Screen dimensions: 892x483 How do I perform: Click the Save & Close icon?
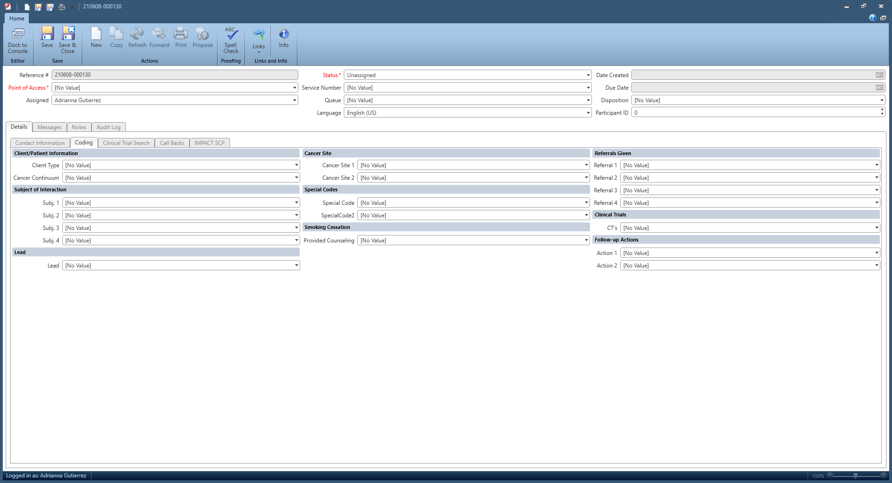pos(68,34)
